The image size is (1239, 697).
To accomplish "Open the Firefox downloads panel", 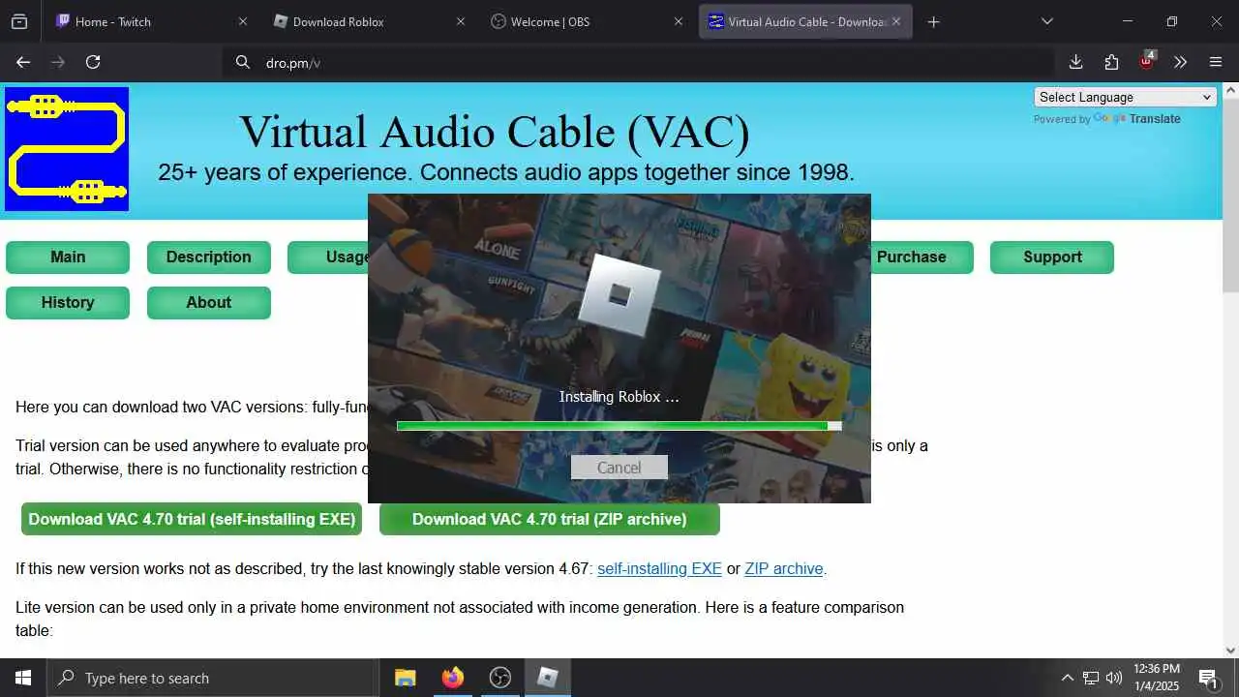I will point(1075,62).
